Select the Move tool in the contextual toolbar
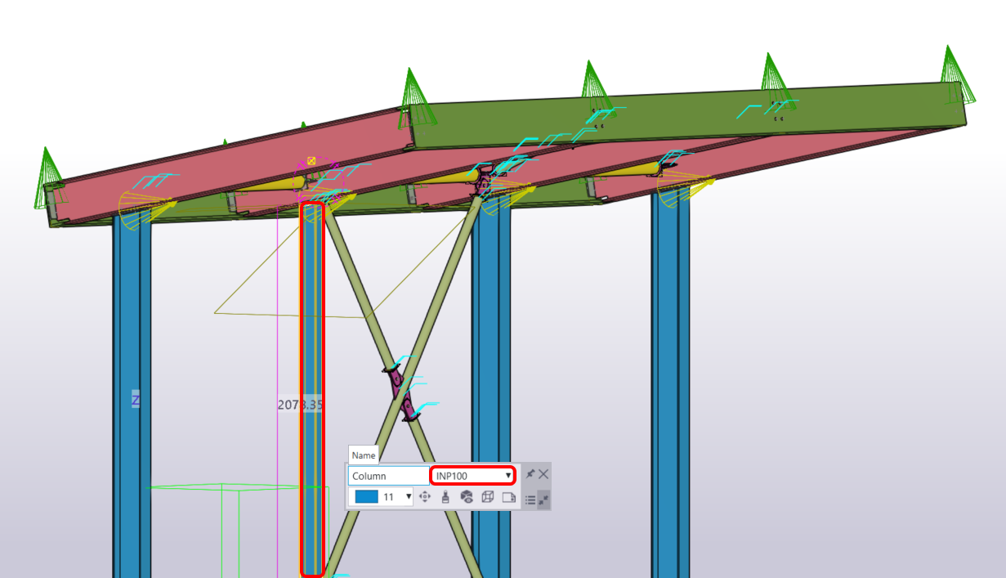 426,496
